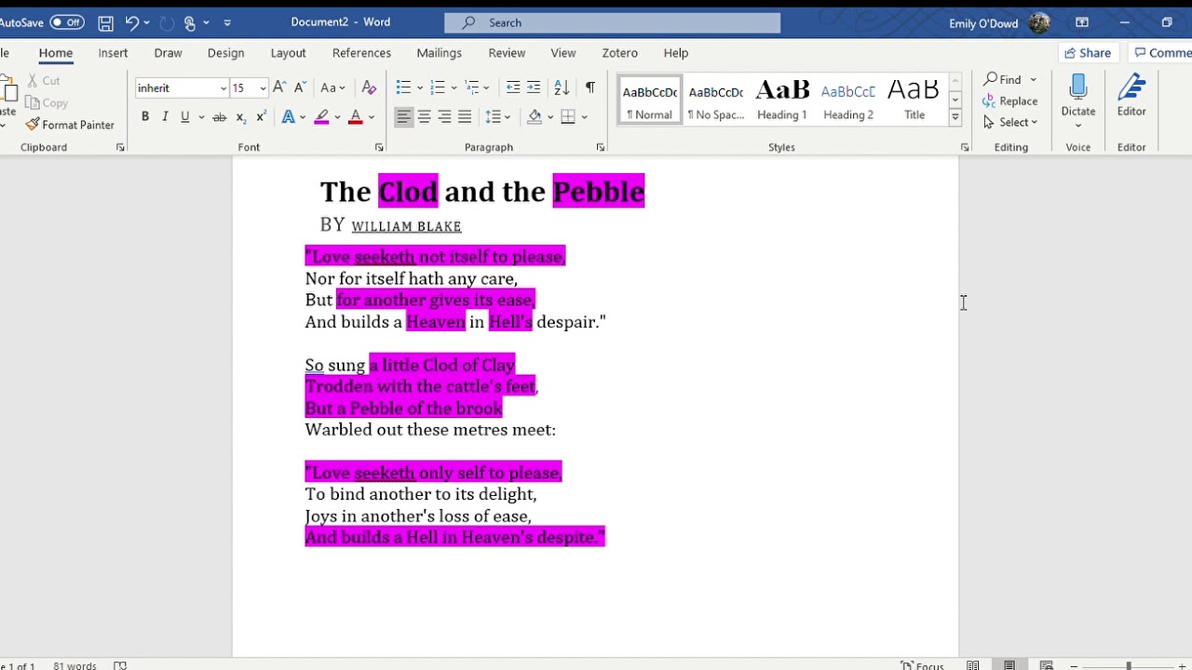Apply strikethrough to text
The image size is (1192, 670).
pyautogui.click(x=219, y=116)
